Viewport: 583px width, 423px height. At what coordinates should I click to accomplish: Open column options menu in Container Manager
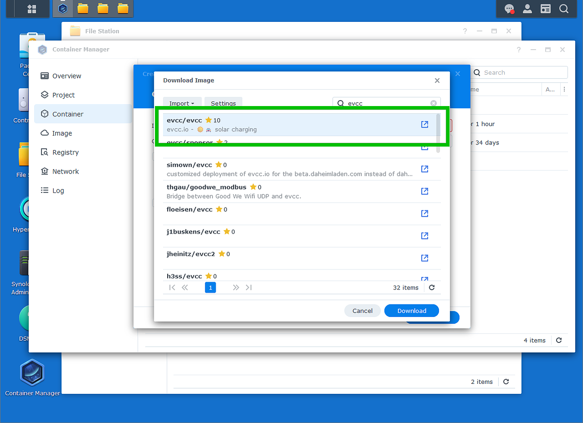pos(564,89)
